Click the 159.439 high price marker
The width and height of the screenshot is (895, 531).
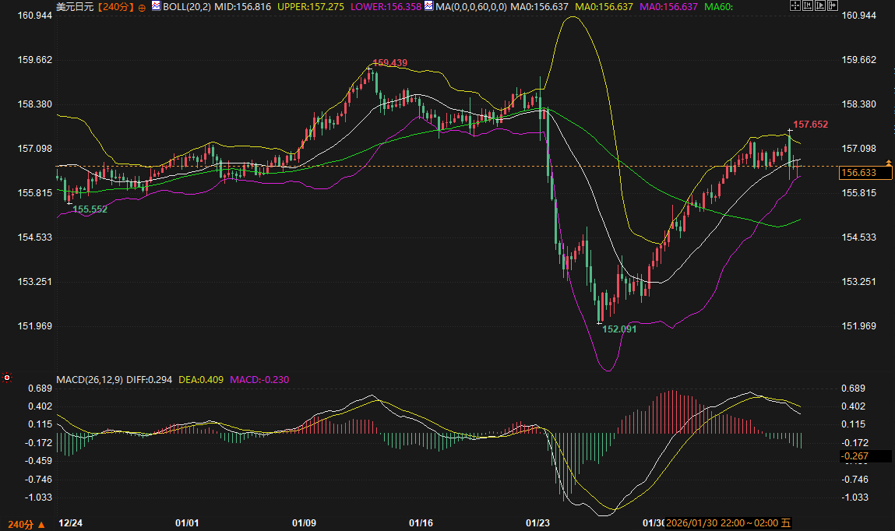(x=390, y=62)
